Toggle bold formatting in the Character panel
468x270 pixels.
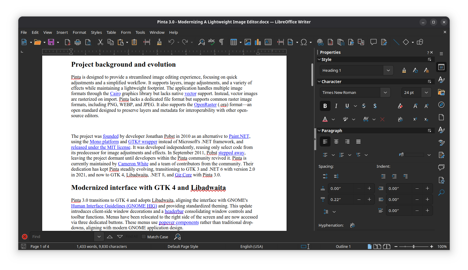click(x=325, y=106)
